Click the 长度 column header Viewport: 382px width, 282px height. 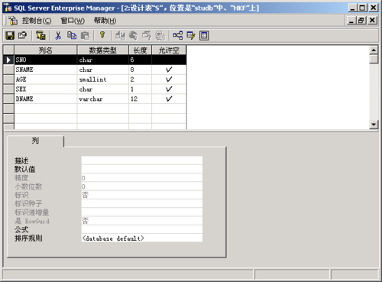tap(140, 50)
